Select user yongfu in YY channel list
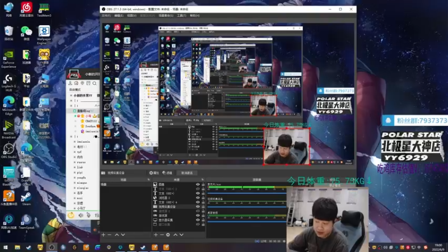This screenshot has width=448, height=252. click(x=81, y=178)
